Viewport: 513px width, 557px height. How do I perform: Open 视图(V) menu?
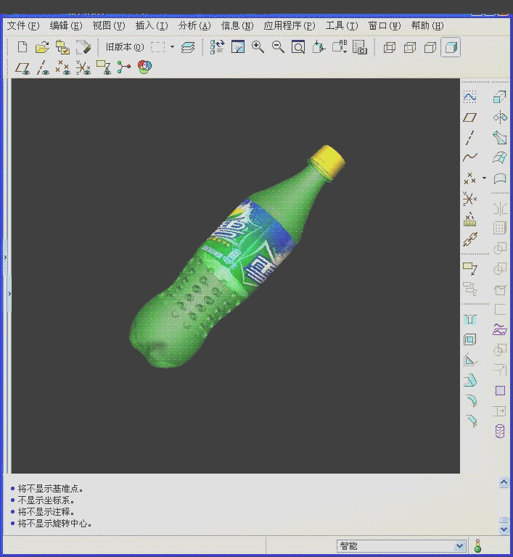point(109,26)
